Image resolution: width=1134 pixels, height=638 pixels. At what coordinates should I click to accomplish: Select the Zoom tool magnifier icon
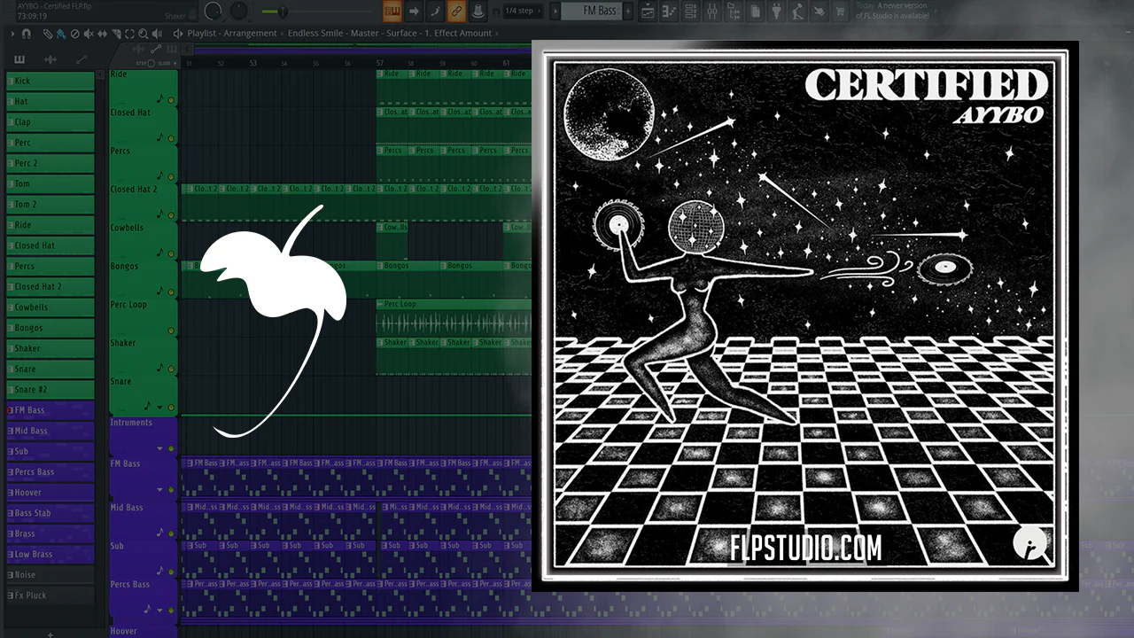144,34
